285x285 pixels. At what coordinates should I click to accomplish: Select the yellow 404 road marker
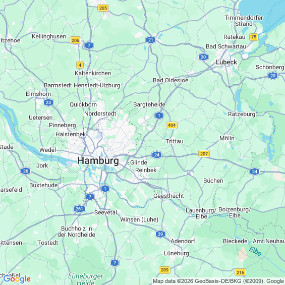pos(172,125)
